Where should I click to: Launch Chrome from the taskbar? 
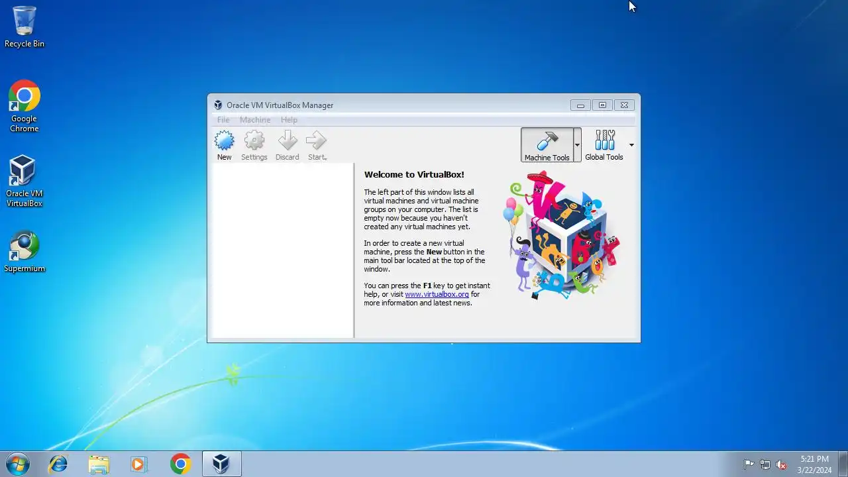[180, 464]
